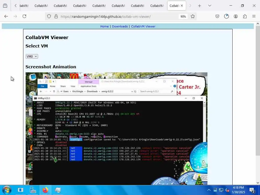This screenshot has height=195, width=260.
Task: Click the Screenshot Animation heading
Action: point(51,67)
